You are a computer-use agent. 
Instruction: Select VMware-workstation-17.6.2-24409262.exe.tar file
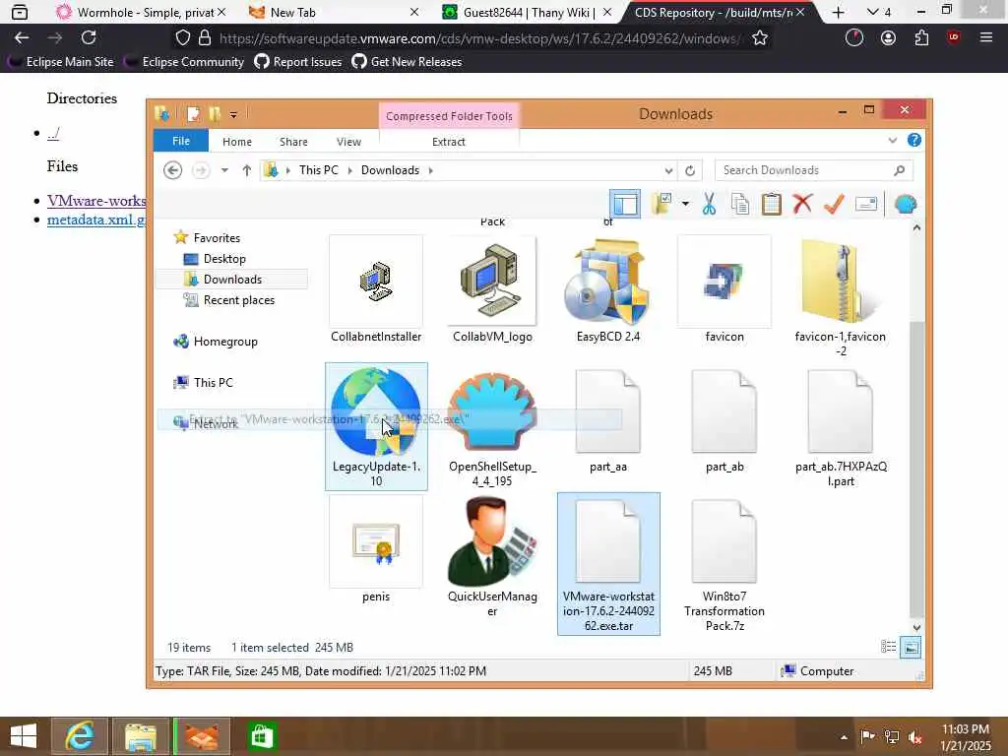point(608,564)
